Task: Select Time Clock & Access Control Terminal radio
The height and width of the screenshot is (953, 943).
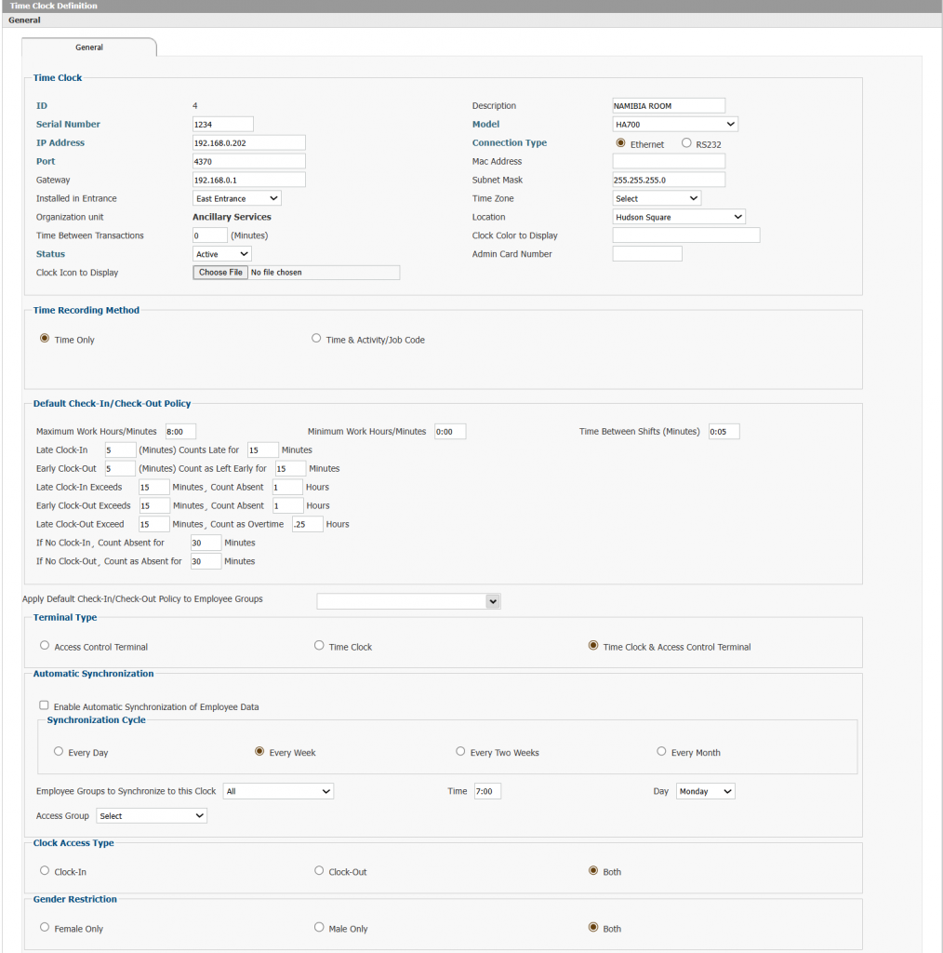Action: [x=593, y=646]
